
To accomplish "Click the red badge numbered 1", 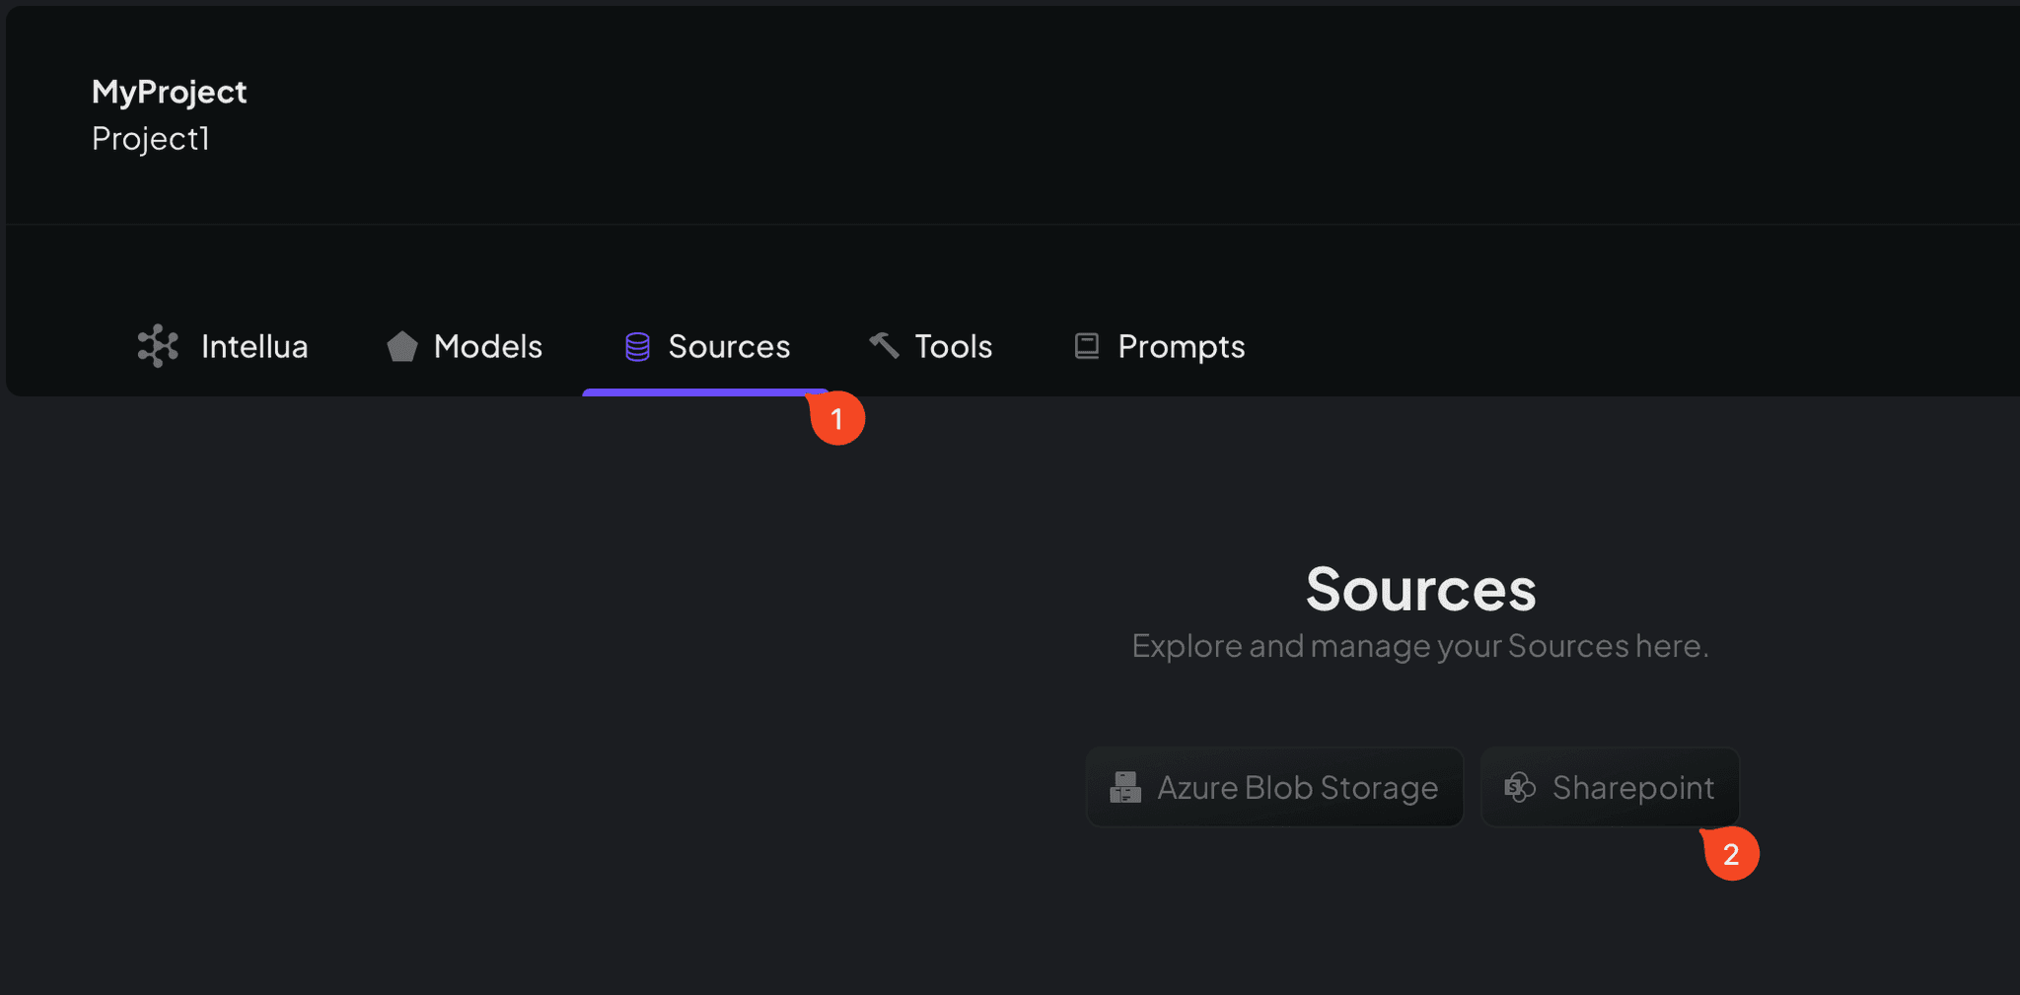I will tap(837, 419).
